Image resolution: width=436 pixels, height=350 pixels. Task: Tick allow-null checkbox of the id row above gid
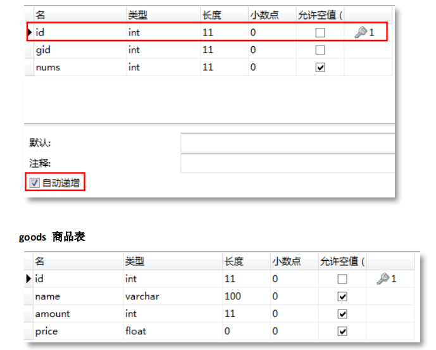pos(320,32)
